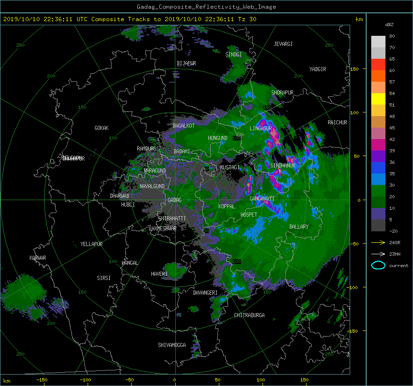This screenshot has height=386, width=413.
Task: Click the HUNGUND city label
Action: click(x=218, y=138)
